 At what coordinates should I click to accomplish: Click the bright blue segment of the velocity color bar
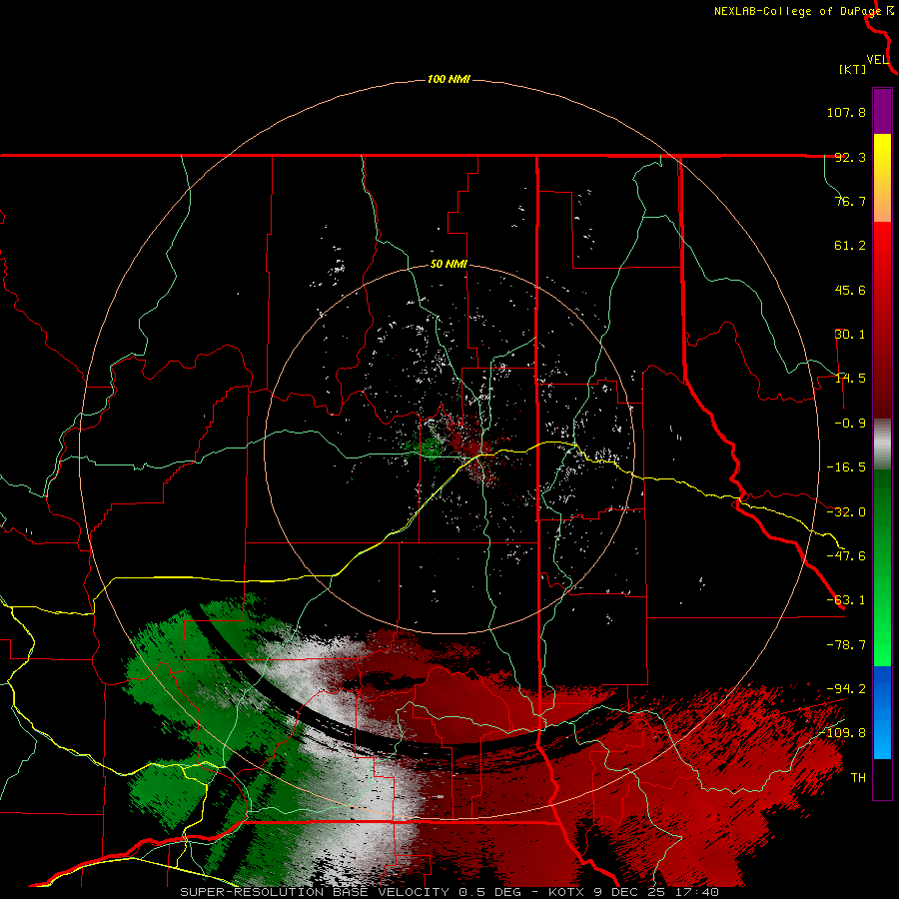click(882, 712)
